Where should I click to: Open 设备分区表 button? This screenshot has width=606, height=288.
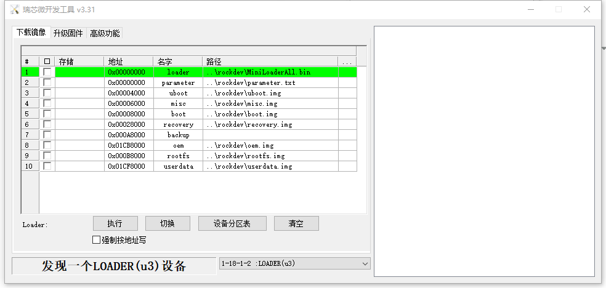[232, 223]
